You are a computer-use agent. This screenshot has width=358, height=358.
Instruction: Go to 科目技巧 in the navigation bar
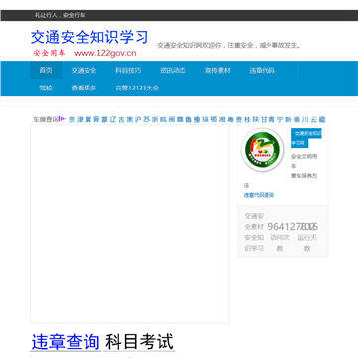point(128,70)
